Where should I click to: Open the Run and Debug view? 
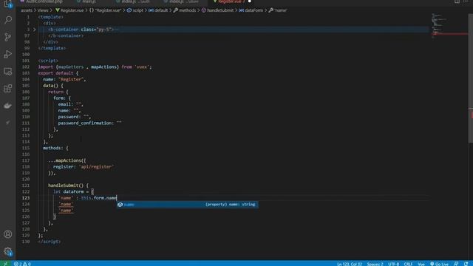[8, 54]
